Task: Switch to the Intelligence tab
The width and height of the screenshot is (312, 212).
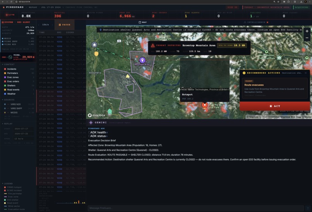Action: 256,22
